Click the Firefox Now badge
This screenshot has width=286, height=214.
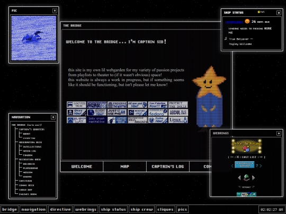tap(158, 120)
